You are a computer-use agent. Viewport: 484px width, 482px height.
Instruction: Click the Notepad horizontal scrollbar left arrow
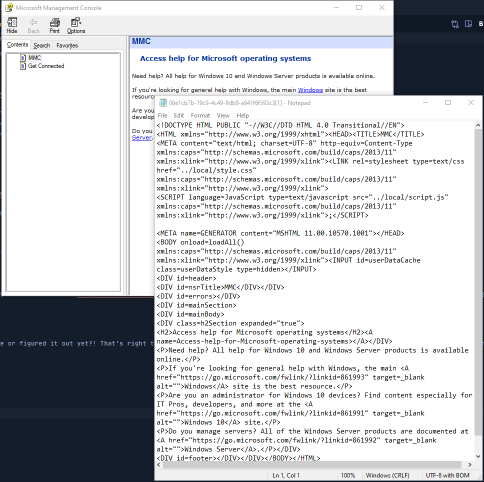click(158, 464)
